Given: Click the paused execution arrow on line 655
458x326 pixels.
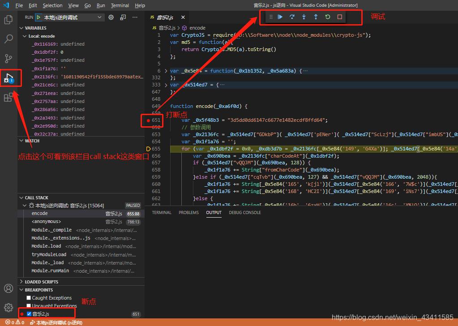Looking at the screenshot, I should pos(148,149).
